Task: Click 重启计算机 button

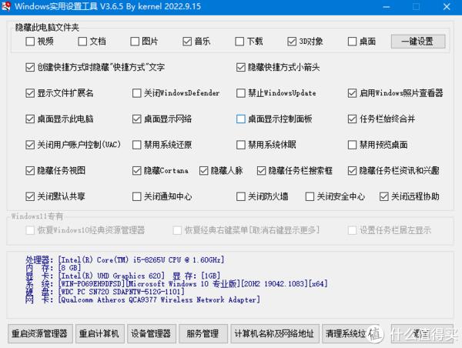Action: tap(100, 334)
